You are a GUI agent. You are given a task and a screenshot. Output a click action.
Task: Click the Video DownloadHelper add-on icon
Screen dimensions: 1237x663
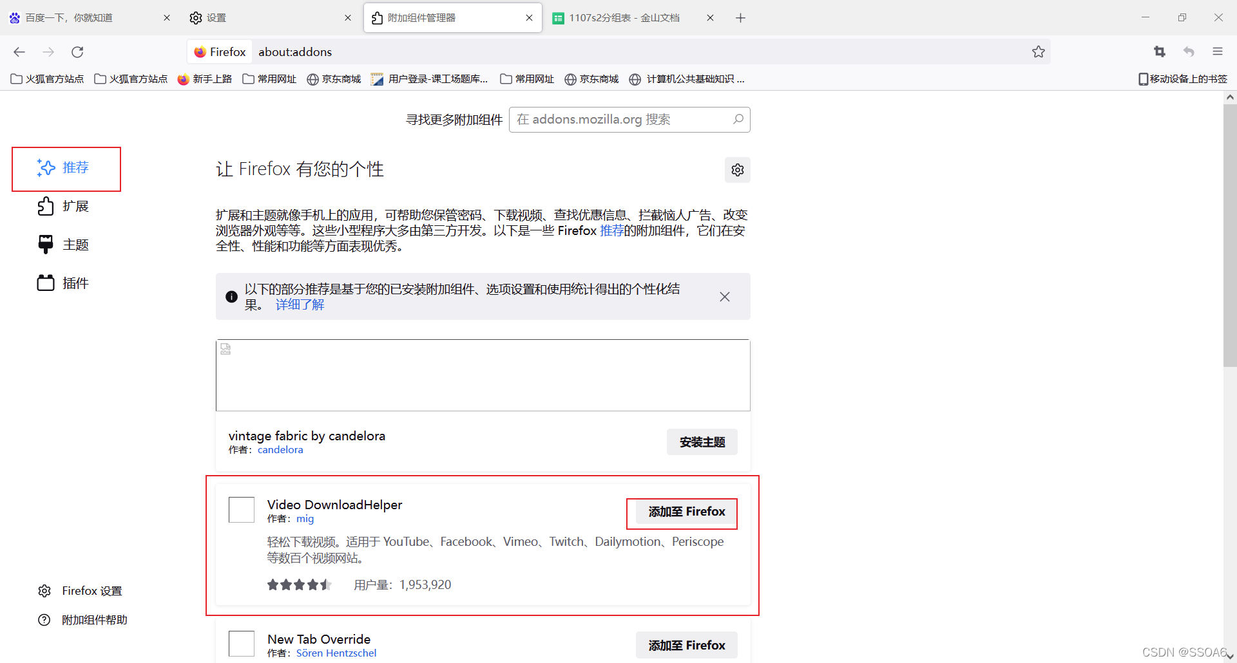(242, 510)
